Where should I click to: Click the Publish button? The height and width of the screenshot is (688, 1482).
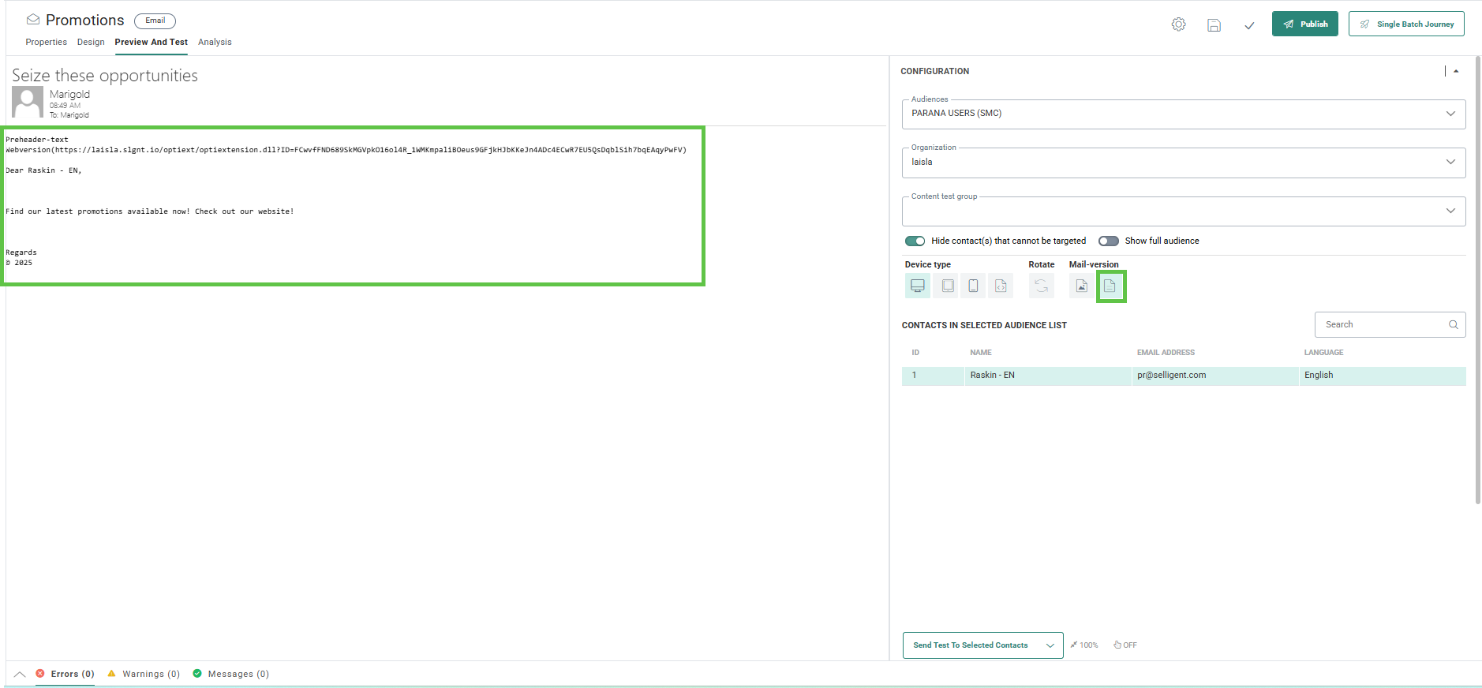pyautogui.click(x=1304, y=24)
